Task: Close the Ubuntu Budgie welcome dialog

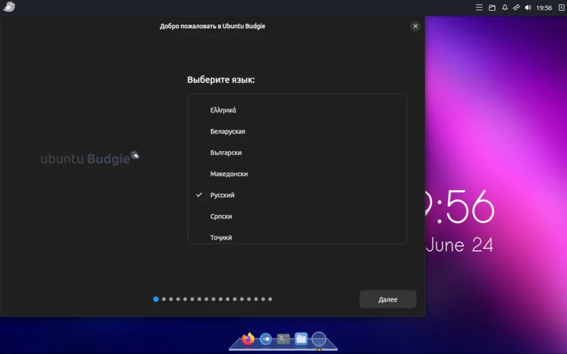Action: tap(415, 26)
